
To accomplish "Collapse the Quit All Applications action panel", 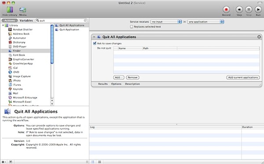I will click(94, 37).
